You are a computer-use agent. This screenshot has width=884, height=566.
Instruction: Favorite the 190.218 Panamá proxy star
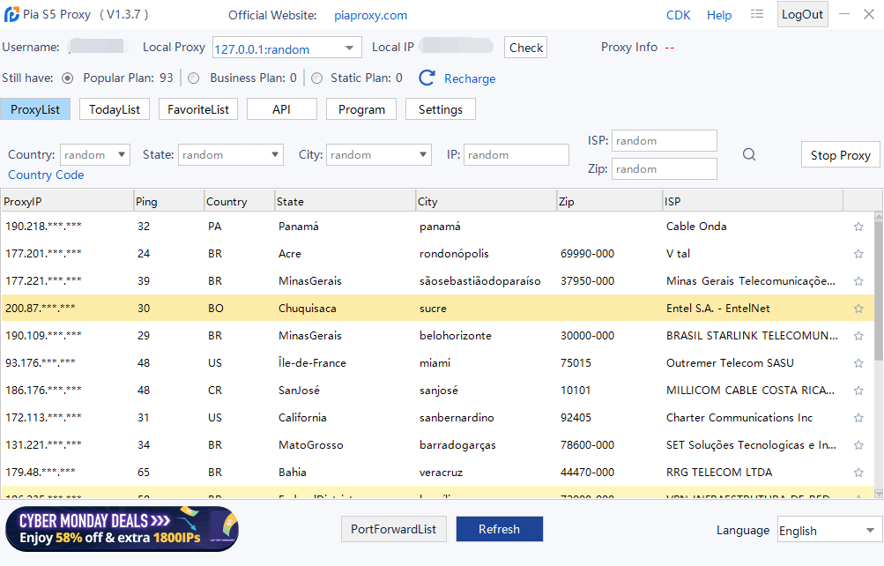pos(858,227)
